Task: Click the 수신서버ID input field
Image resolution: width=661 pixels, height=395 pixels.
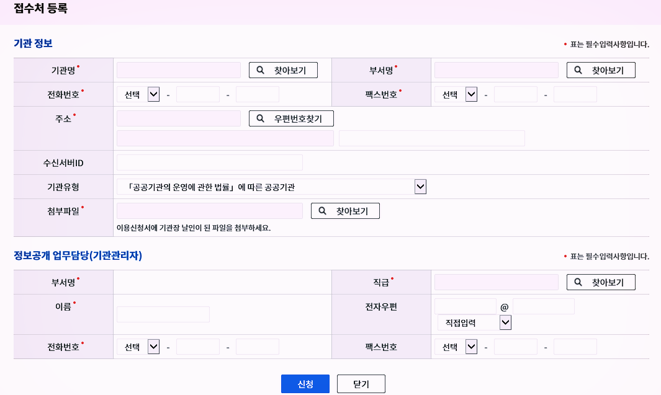Action: click(x=210, y=162)
